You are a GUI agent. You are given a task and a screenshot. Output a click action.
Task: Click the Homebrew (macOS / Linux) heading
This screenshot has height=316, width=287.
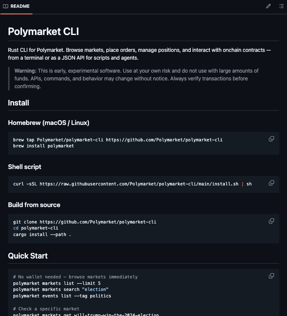(48, 123)
